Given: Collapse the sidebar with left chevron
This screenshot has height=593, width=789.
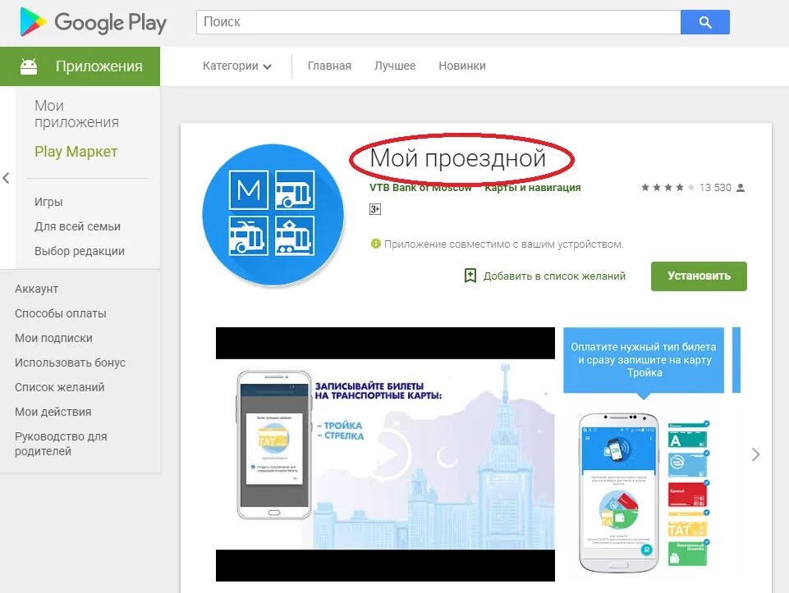Looking at the screenshot, I should (x=6, y=178).
